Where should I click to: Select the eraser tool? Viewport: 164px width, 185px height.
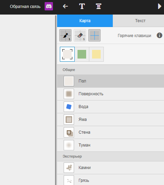click(x=80, y=35)
